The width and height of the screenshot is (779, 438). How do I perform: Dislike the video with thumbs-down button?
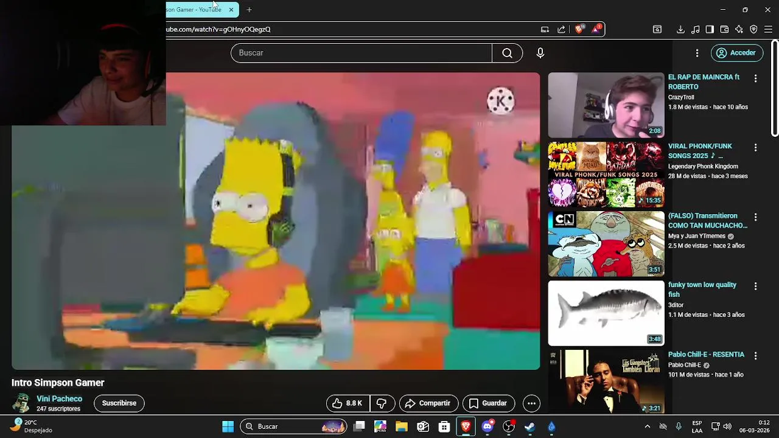[382, 403]
